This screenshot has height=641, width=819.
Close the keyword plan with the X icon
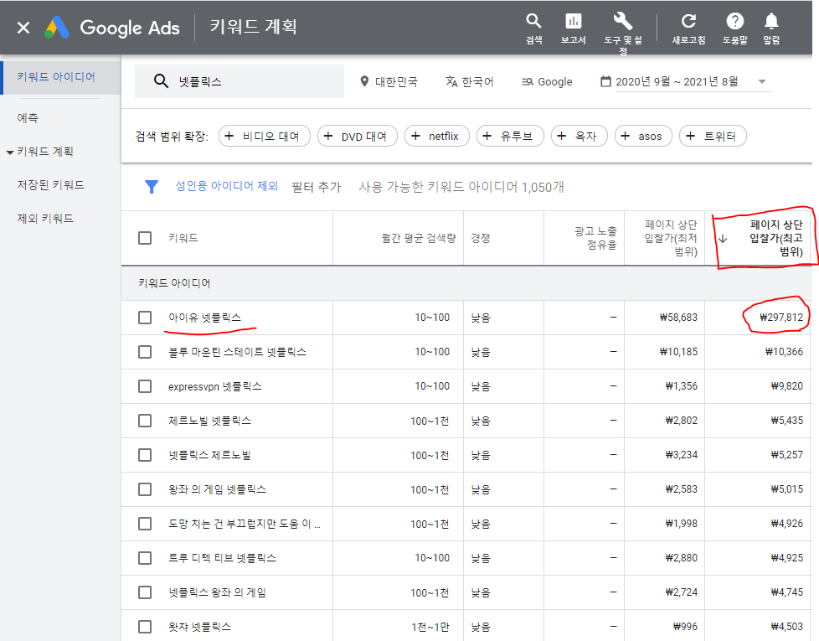23,27
